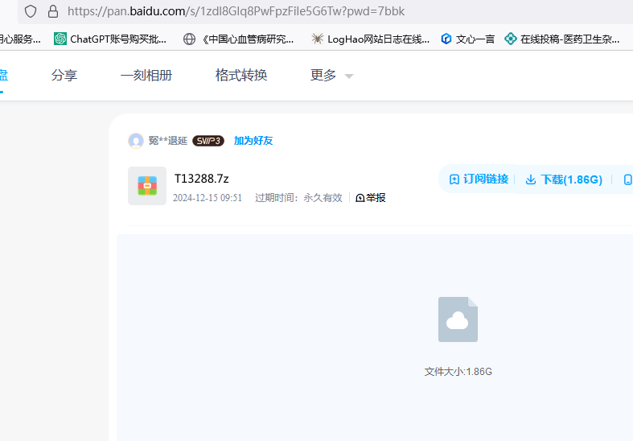Open the 文心一言 bookmark
This screenshot has width=633, height=441.
coord(467,39)
